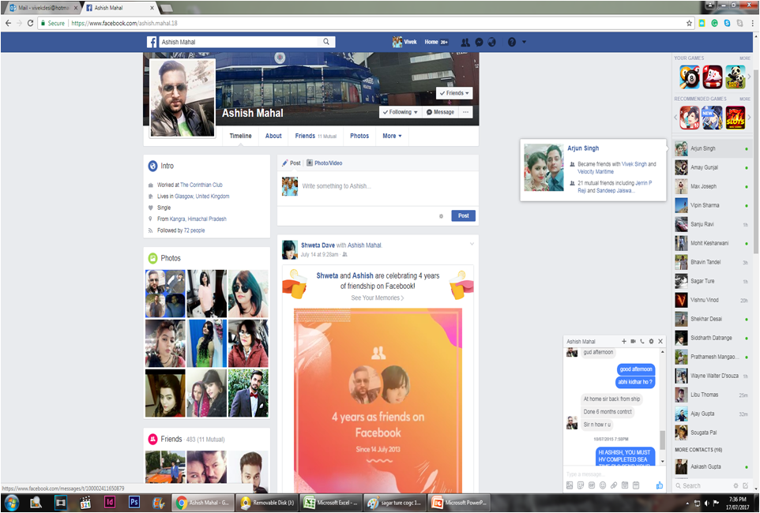Click the blue Post button

(464, 215)
